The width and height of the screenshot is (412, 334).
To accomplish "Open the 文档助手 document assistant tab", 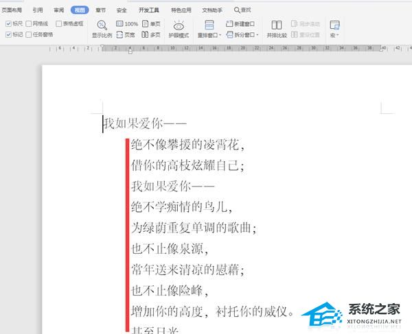I will (212, 10).
